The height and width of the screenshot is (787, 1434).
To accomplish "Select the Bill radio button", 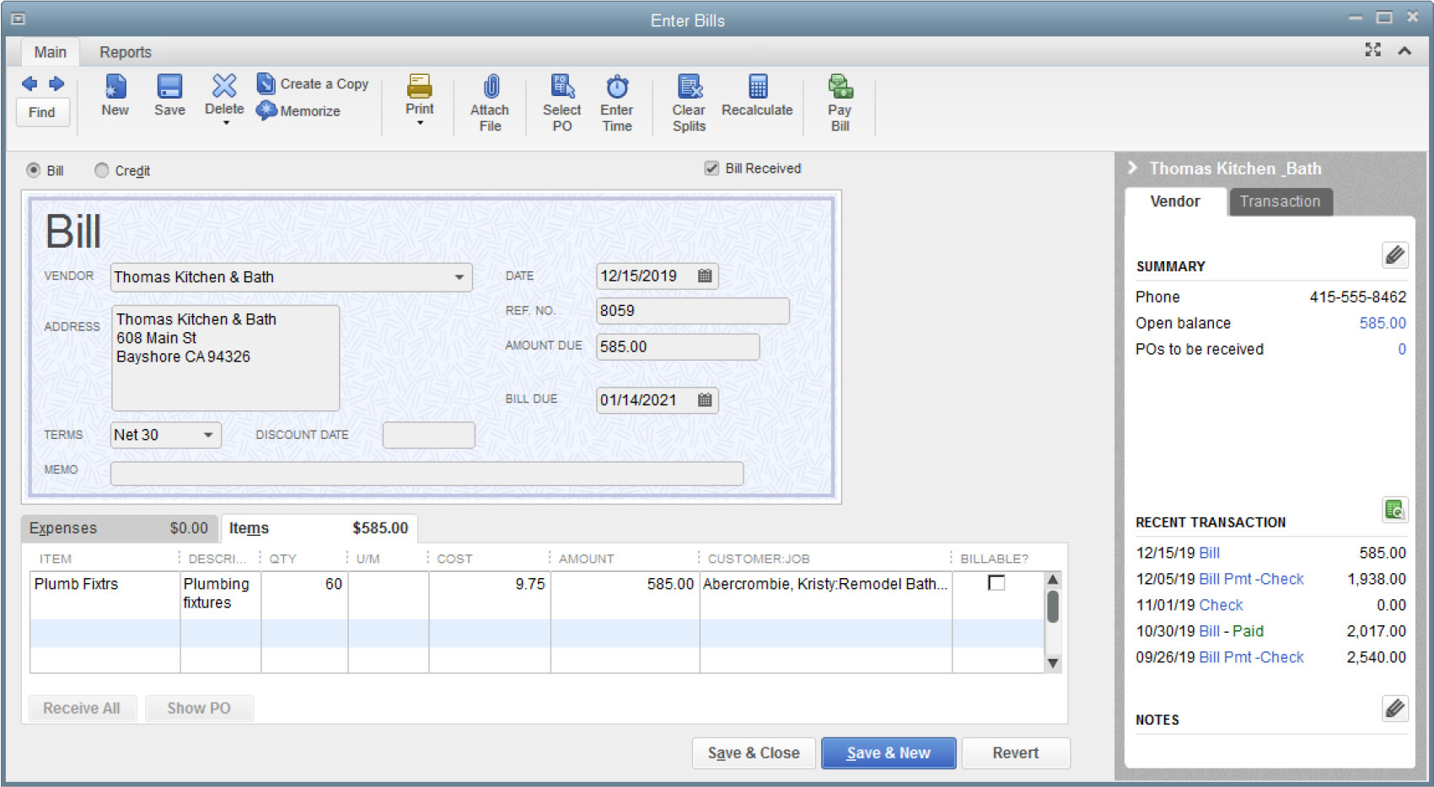I will pyautogui.click(x=33, y=170).
